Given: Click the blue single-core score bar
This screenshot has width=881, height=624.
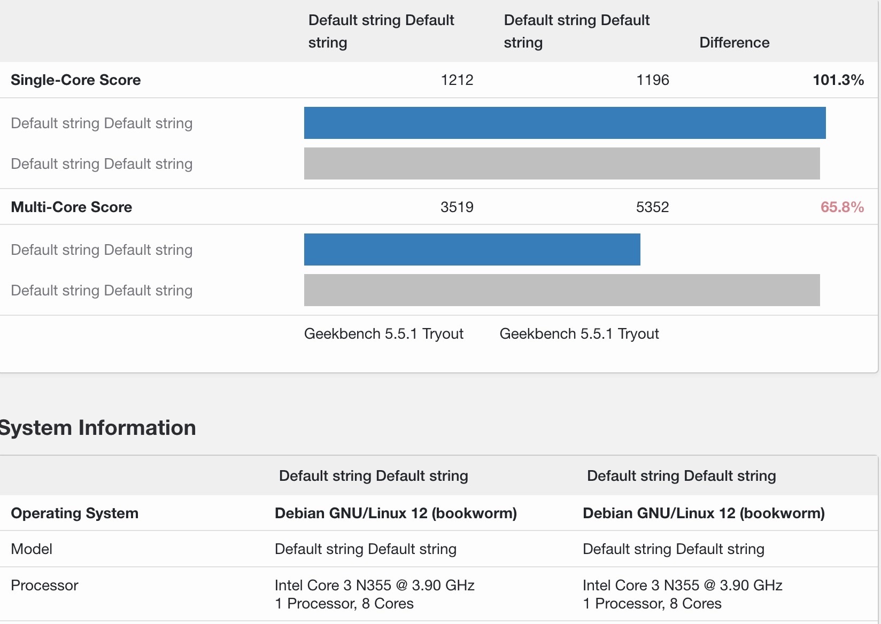Looking at the screenshot, I should click(x=565, y=123).
